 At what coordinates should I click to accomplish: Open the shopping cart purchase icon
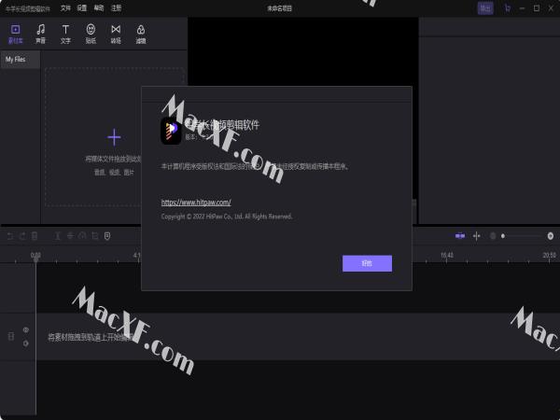coord(507,8)
